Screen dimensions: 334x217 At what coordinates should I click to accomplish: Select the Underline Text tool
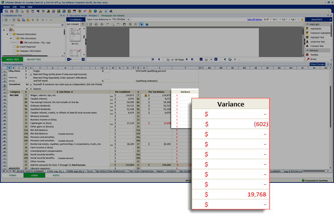317,42
